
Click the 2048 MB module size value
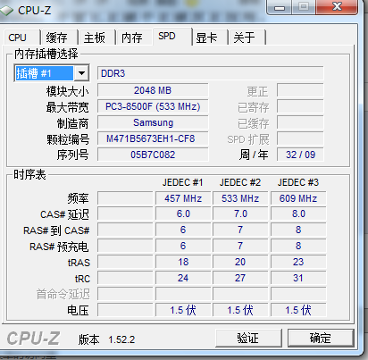(153, 90)
